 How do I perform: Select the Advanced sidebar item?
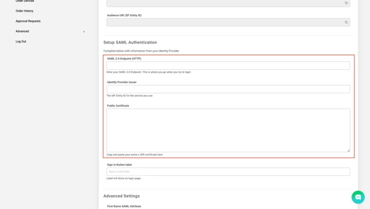(22, 31)
